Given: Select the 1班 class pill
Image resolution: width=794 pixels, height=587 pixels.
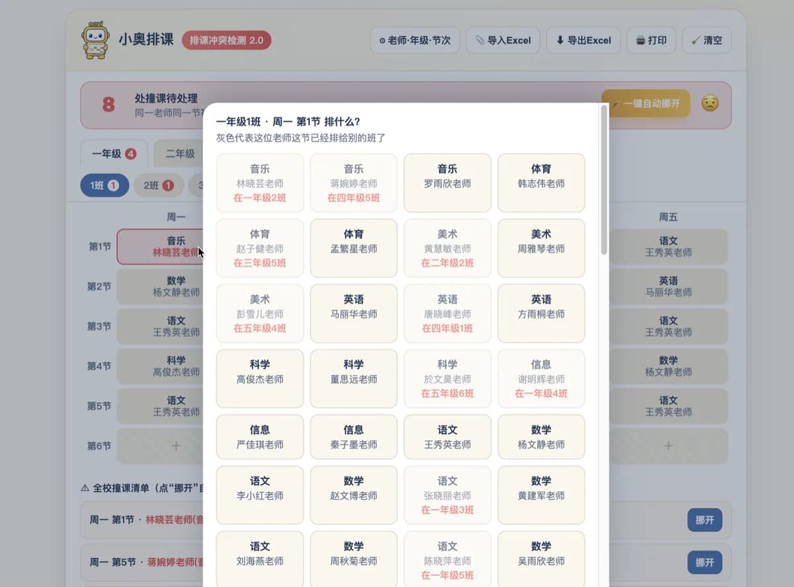Looking at the screenshot, I should click(104, 186).
